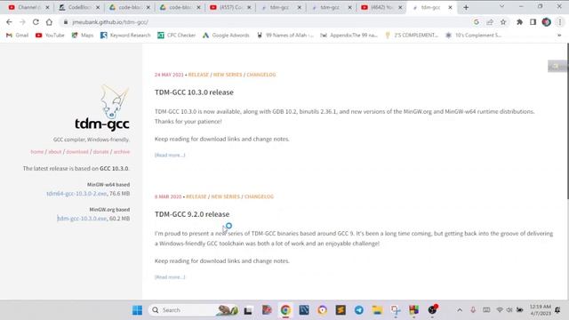This screenshot has height=320, width=569.
Task: Open the Wi-Fi network icon in tray
Action: pos(500,310)
